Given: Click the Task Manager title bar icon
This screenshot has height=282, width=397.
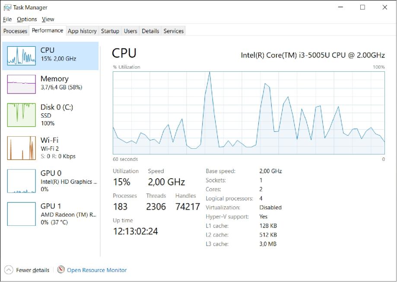Looking at the screenshot, I should pos(7,7).
